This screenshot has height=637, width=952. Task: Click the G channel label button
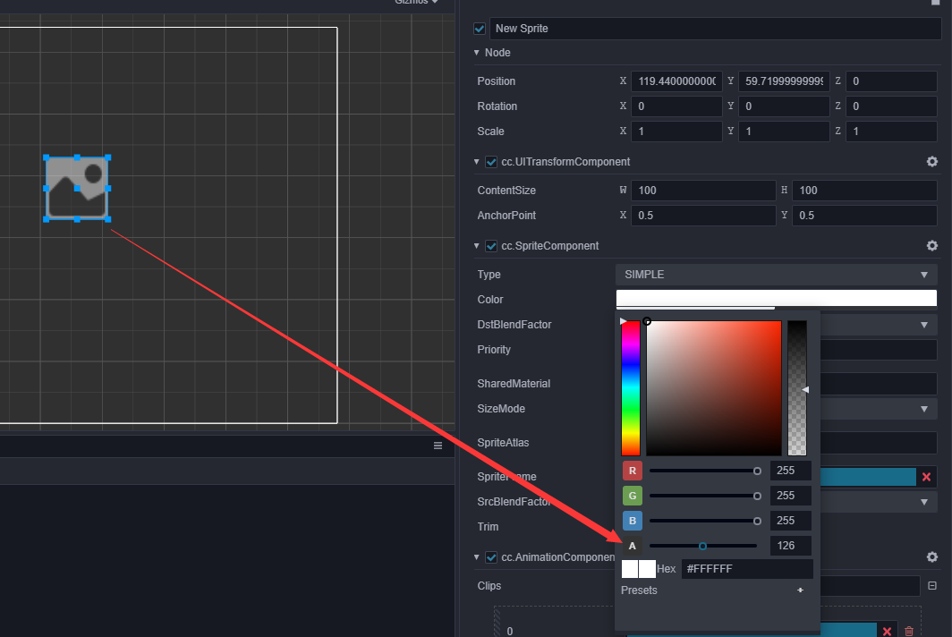coord(632,496)
